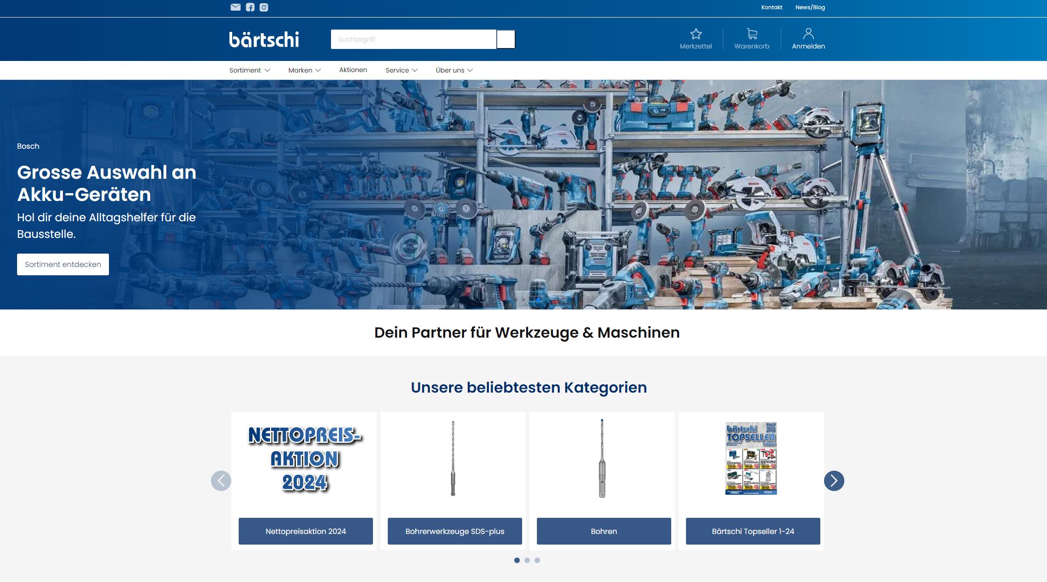The image size is (1047, 582).
Task: Click the Anmelden user icon
Action: pyautogui.click(x=808, y=34)
